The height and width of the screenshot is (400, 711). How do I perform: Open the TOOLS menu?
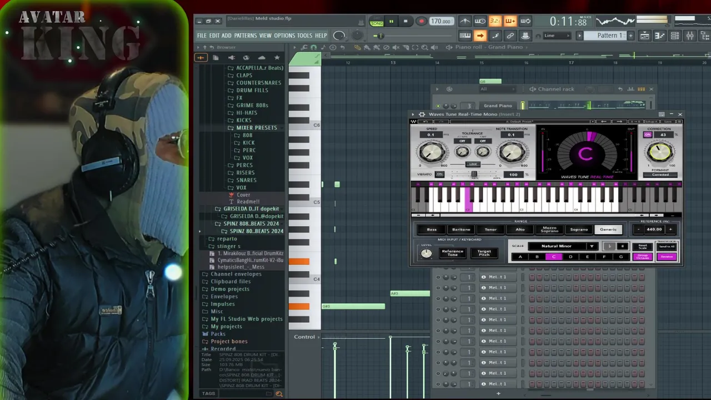coord(304,36)
